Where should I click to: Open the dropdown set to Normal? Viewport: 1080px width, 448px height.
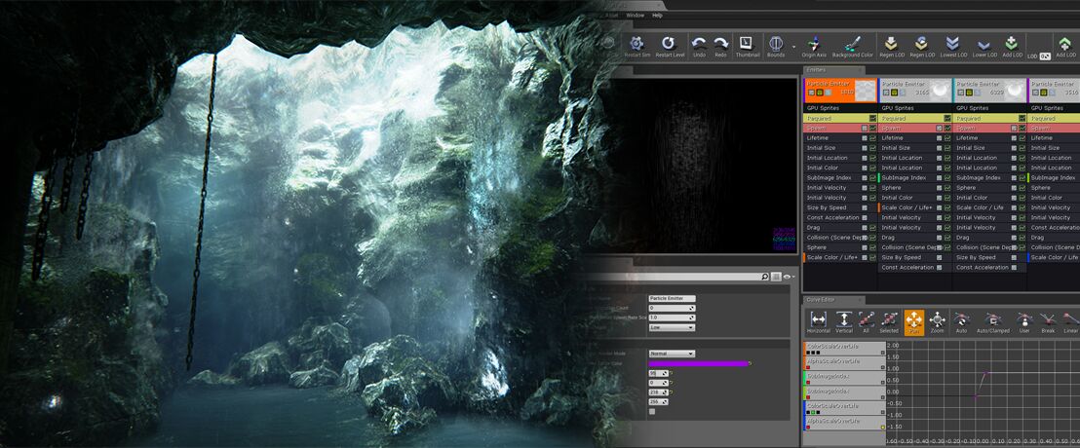click(672, 354)
